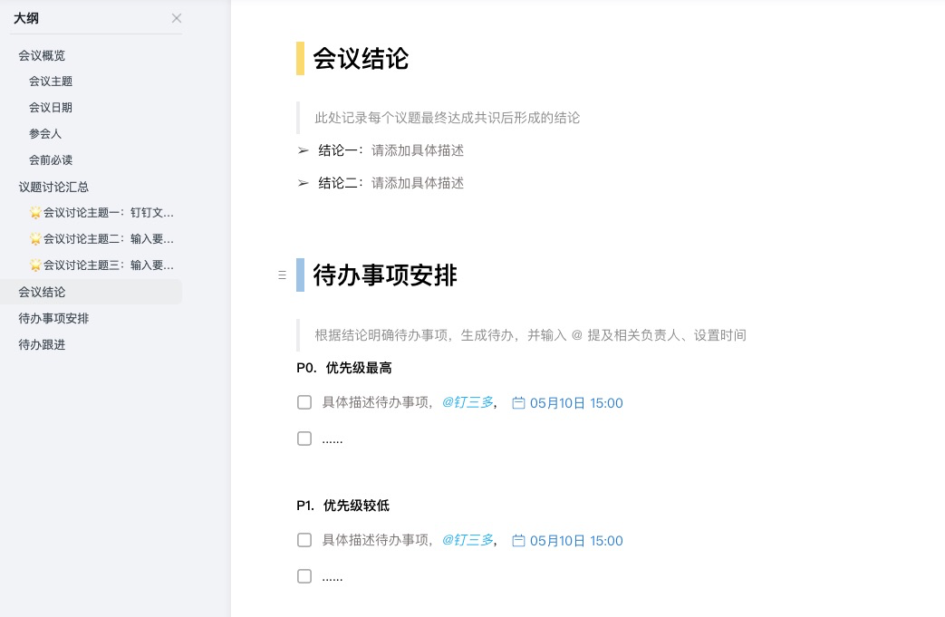Viewport: 945px width, 617px height.
Task: Click the calendar icon on the P0 due date
Action: pyautogui.click(x=518, y=402)
